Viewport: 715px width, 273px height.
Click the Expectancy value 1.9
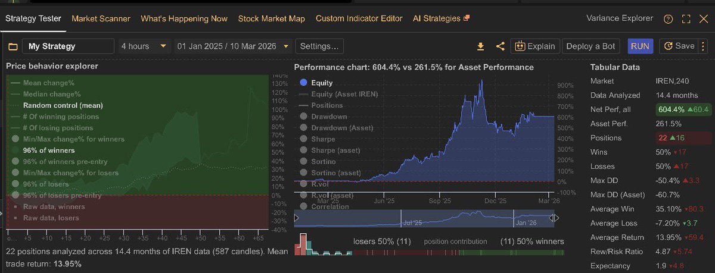coord(662,266)
